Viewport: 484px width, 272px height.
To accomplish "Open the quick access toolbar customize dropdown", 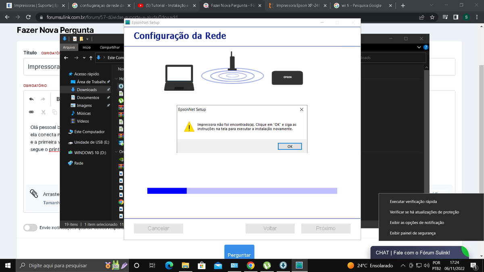I will click(87, 39).
